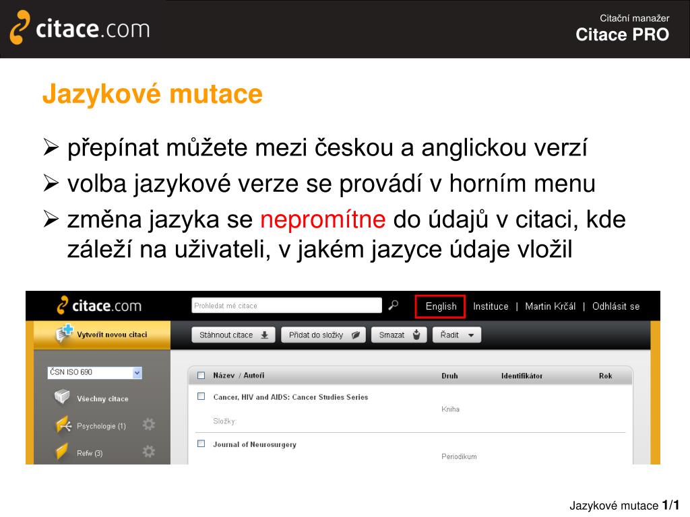Click the Refw folder icon
690x517 pixels.
click(x=62, y=452)
